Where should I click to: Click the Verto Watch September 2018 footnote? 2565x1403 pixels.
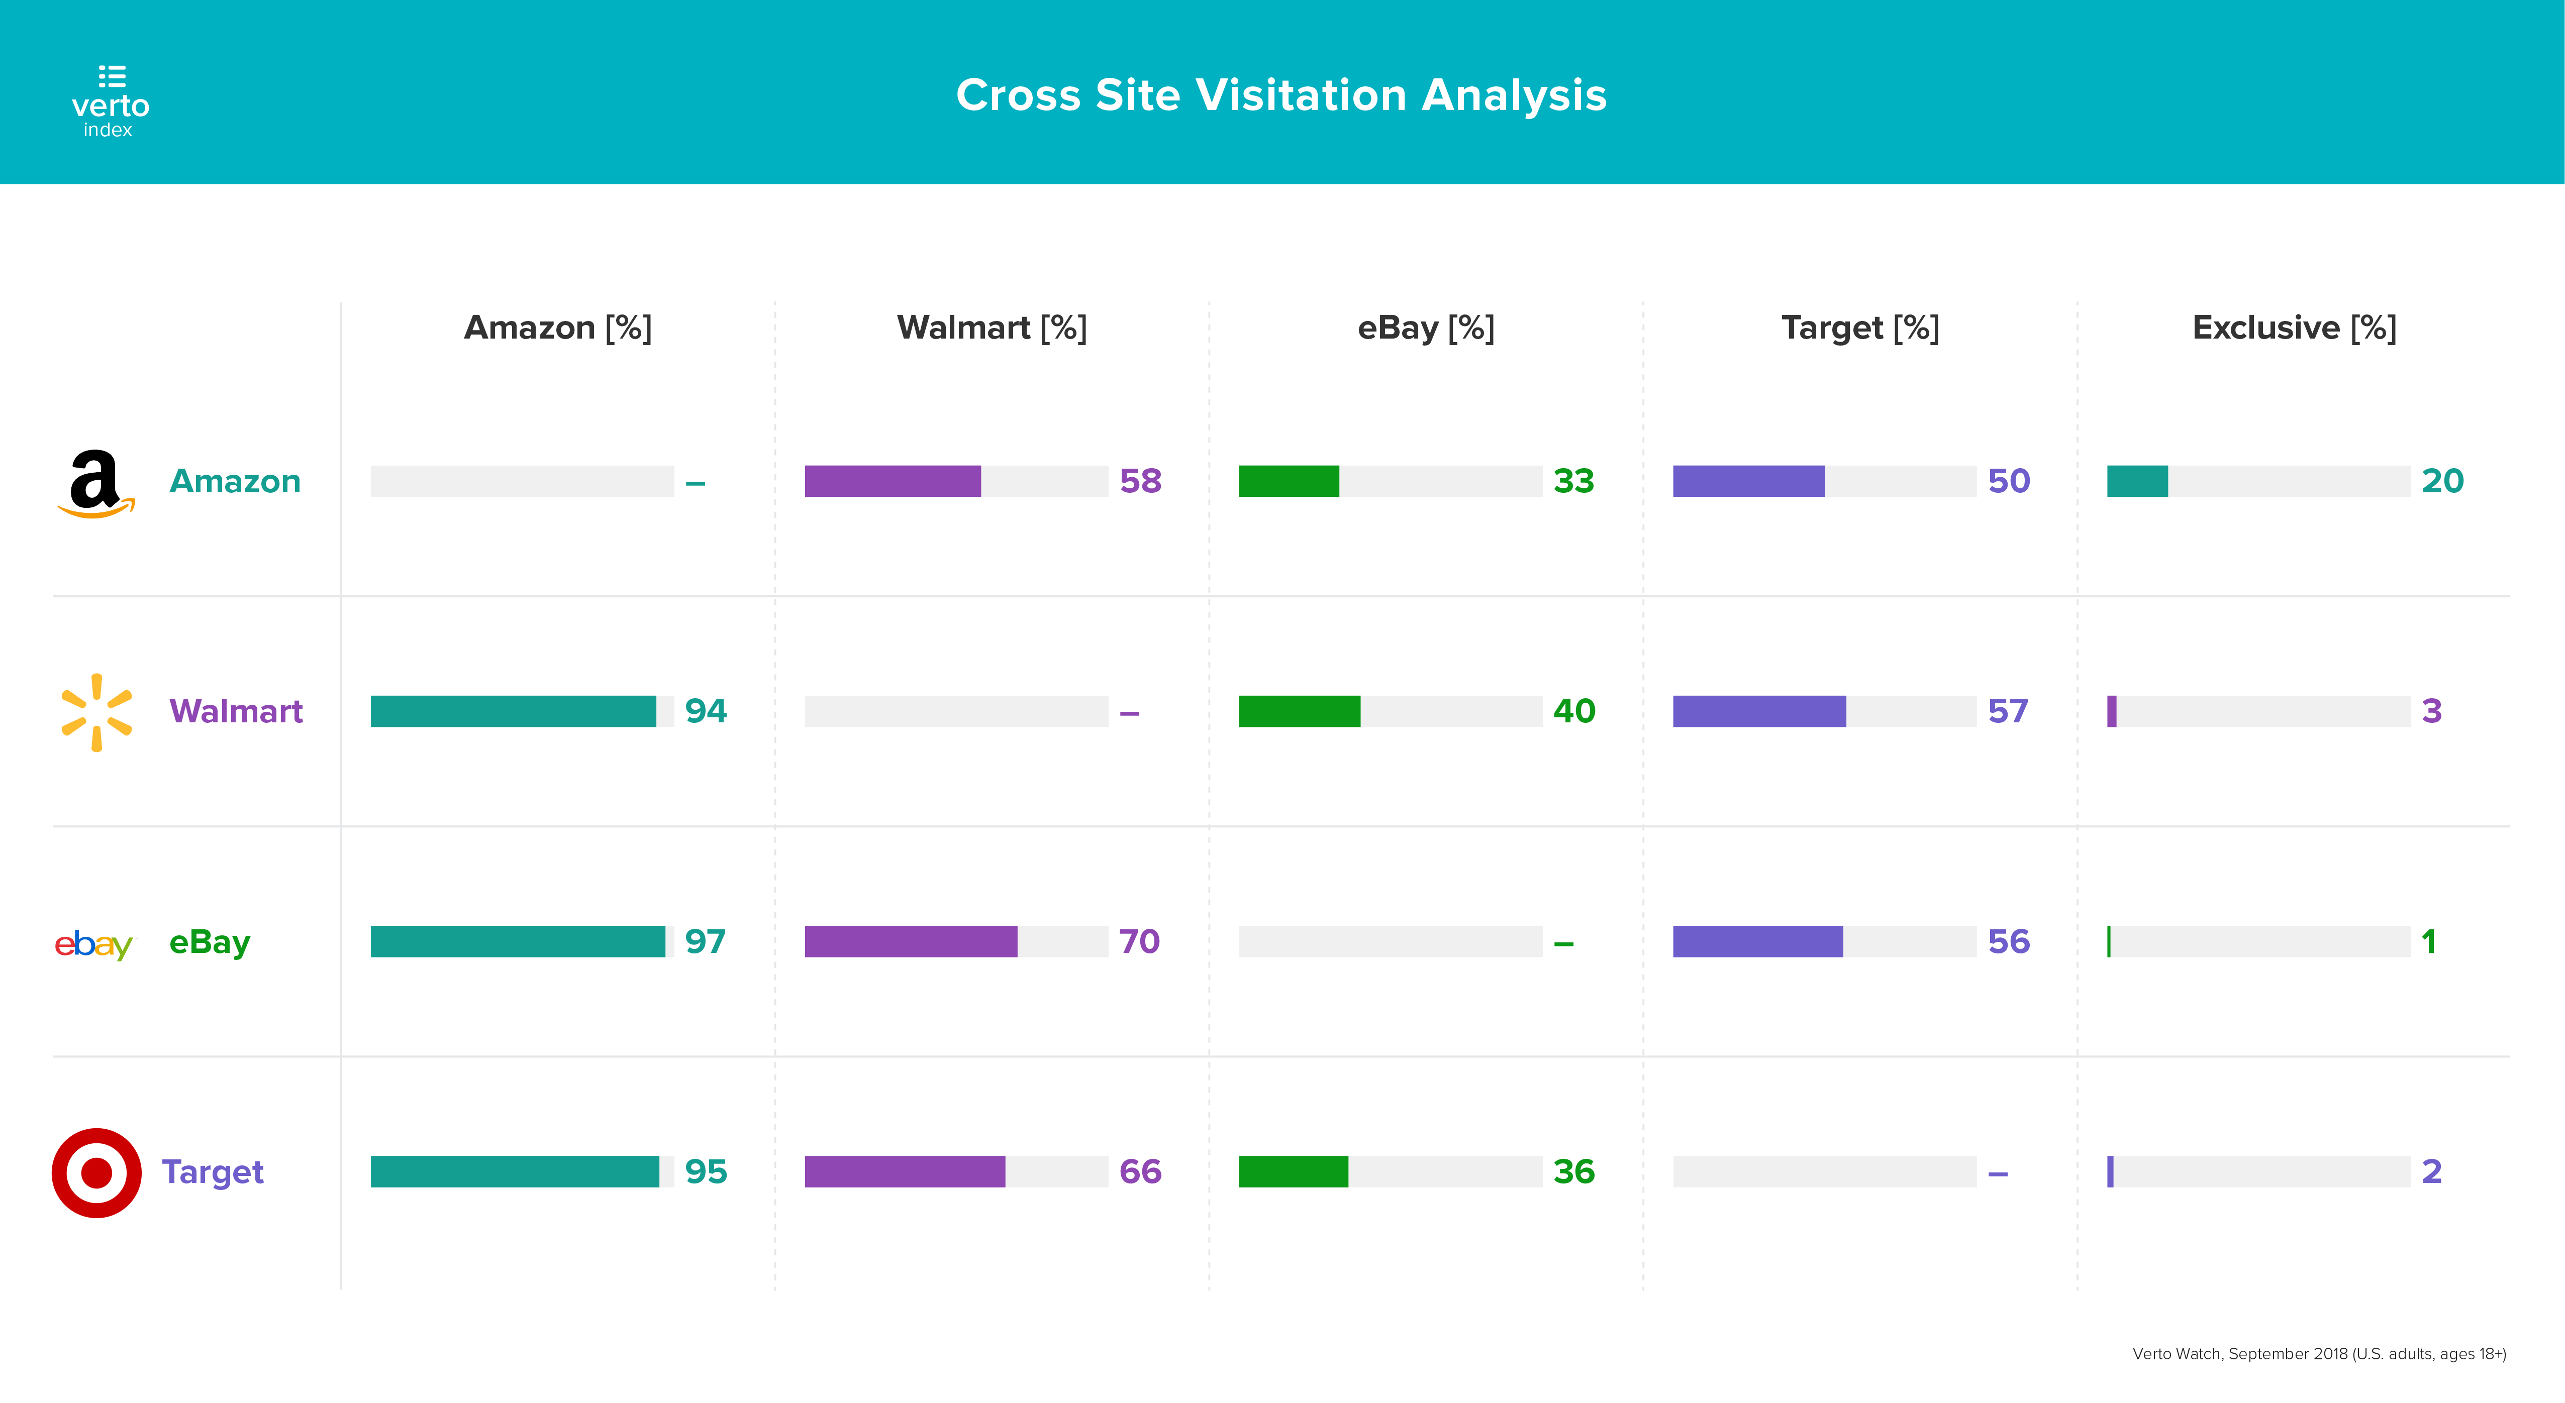(x=2319, y=1353)
